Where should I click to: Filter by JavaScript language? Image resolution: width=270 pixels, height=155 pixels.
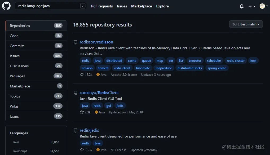[36, 151]
